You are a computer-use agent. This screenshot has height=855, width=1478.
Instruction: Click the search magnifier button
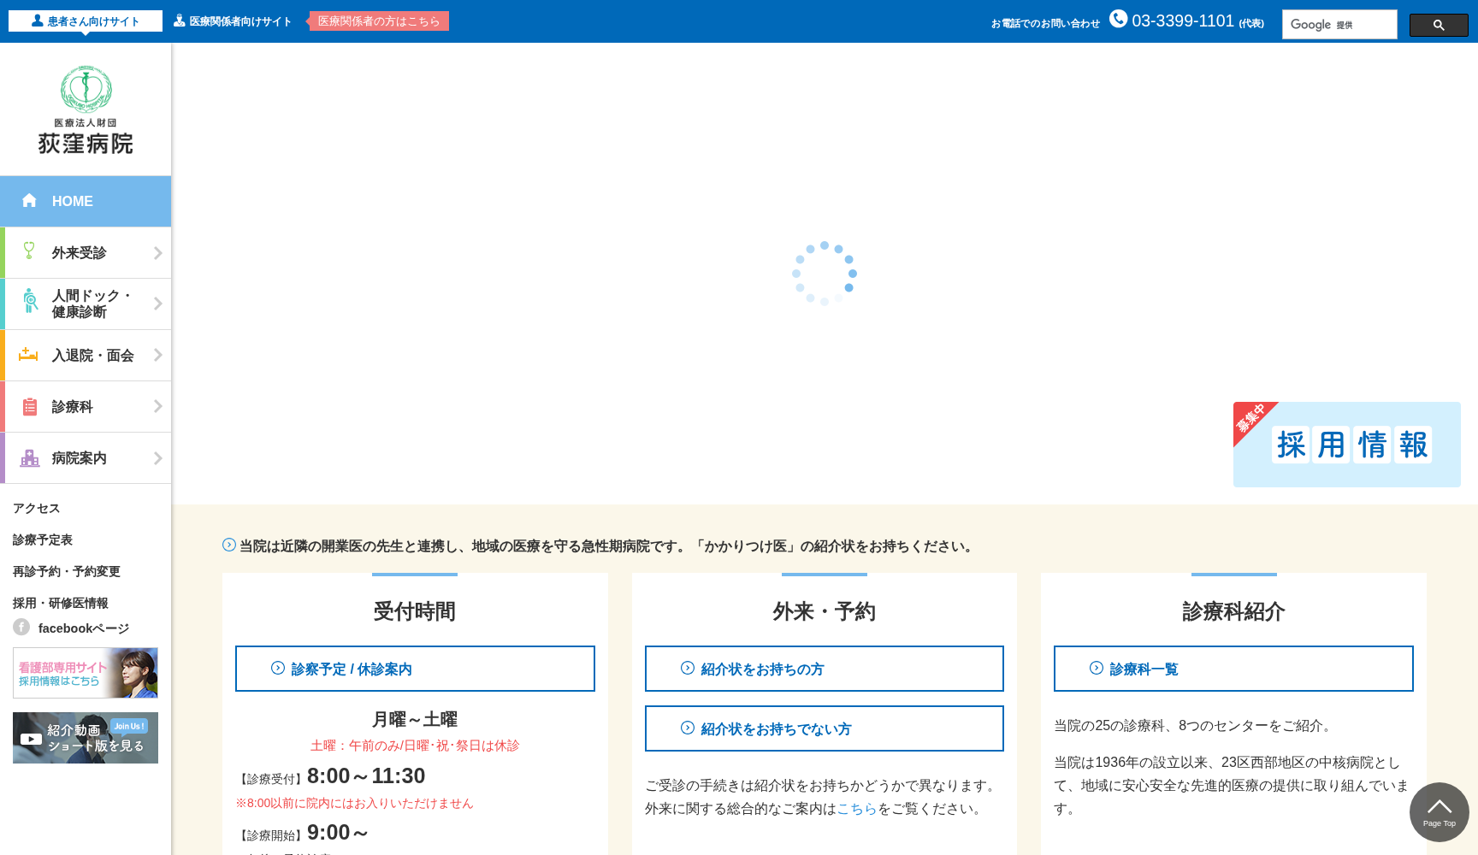(x=1439, y=25)
